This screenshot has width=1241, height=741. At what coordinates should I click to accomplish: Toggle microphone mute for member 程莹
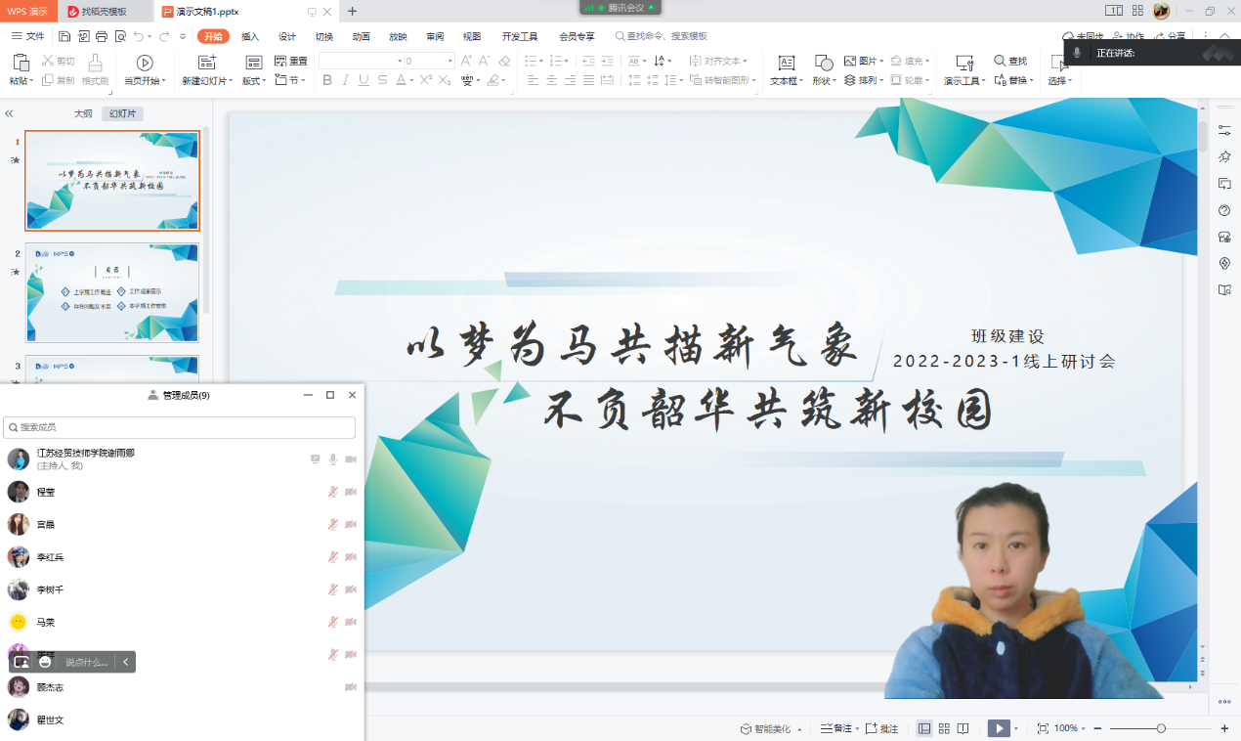click(333, 492)
